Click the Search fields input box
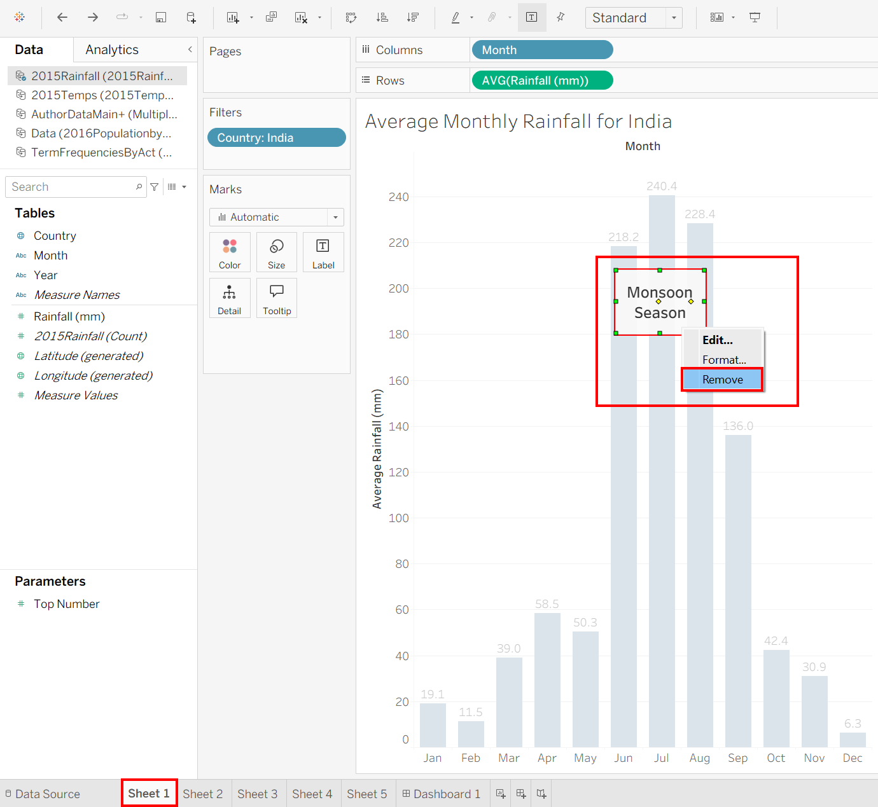This screenshot has height=807, width=878. pyautogui.click(x=76, y=187)
